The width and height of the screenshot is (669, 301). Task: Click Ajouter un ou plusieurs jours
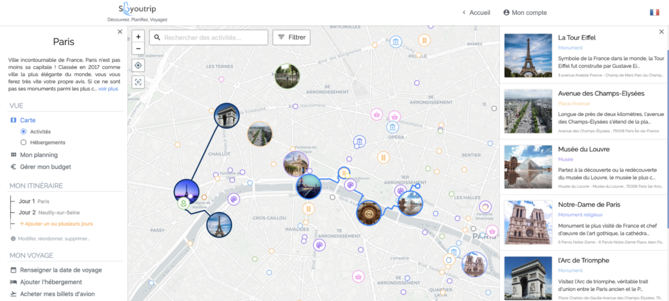[56, 224]
